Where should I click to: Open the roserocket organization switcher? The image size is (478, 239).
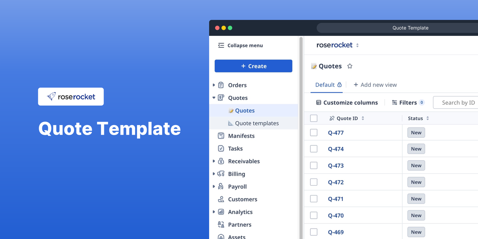click(357, 45)
